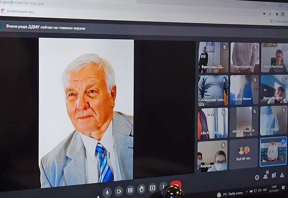This screenshot has height=198, width=288.
Task: Select the Olena Fastovets video tile
Action: 274,58
